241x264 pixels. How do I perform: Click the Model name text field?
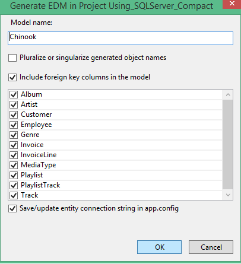120,38
